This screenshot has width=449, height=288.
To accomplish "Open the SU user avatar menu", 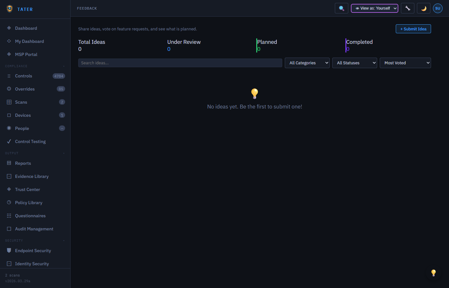I will click(438, 8).
